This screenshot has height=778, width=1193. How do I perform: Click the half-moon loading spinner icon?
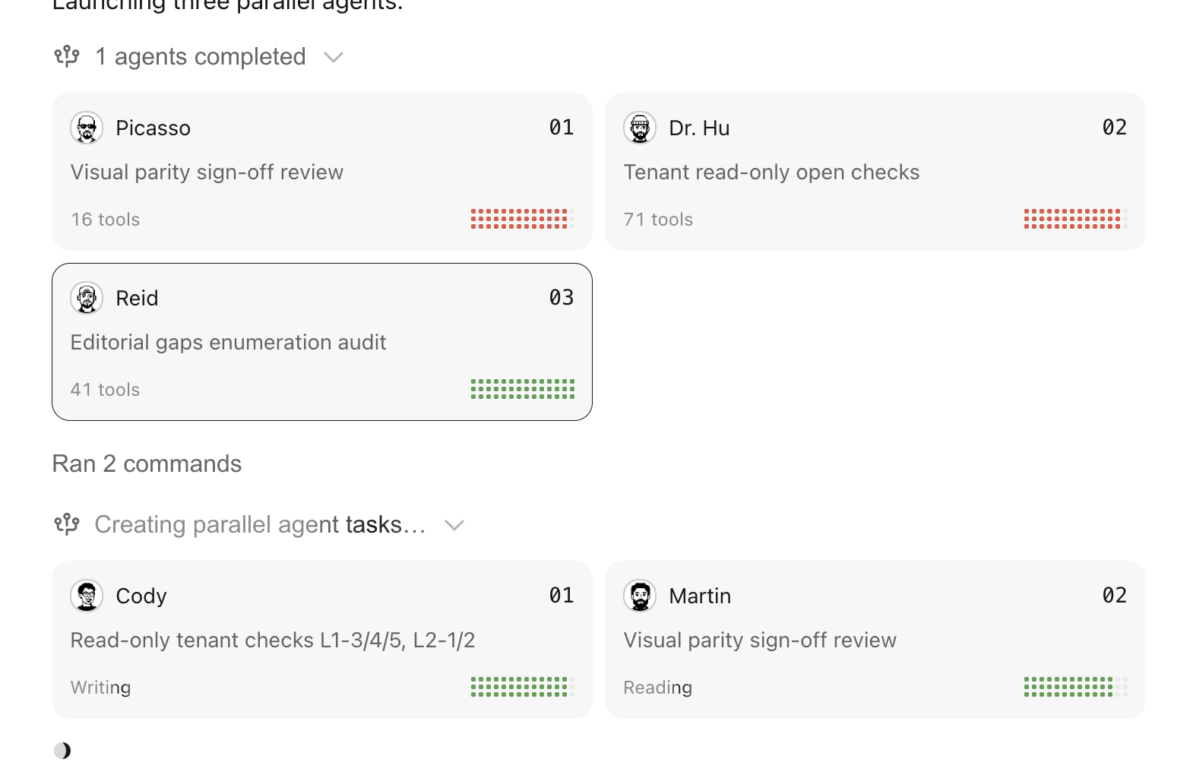(x=62, y=751)
